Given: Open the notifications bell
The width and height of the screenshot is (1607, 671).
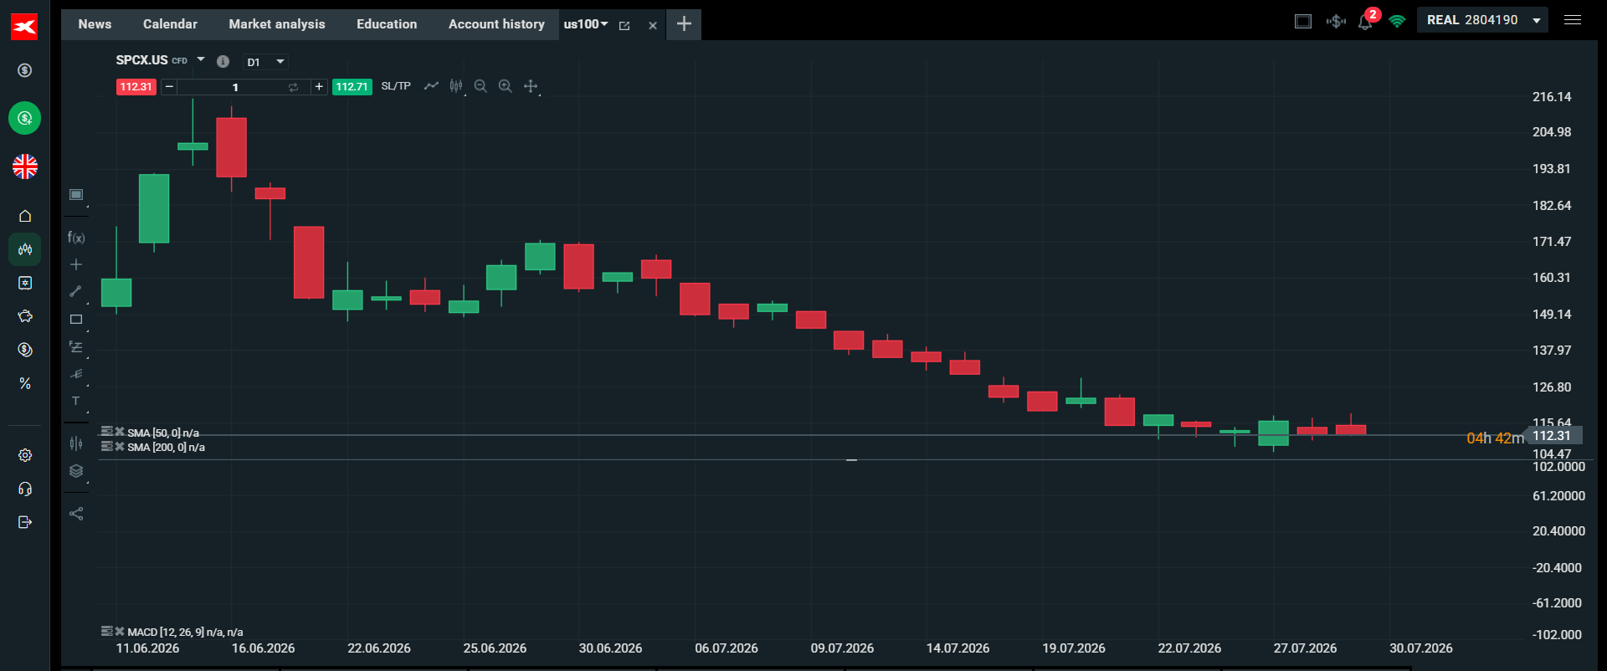Looking at the screenshot, I should click(1365, 22).
